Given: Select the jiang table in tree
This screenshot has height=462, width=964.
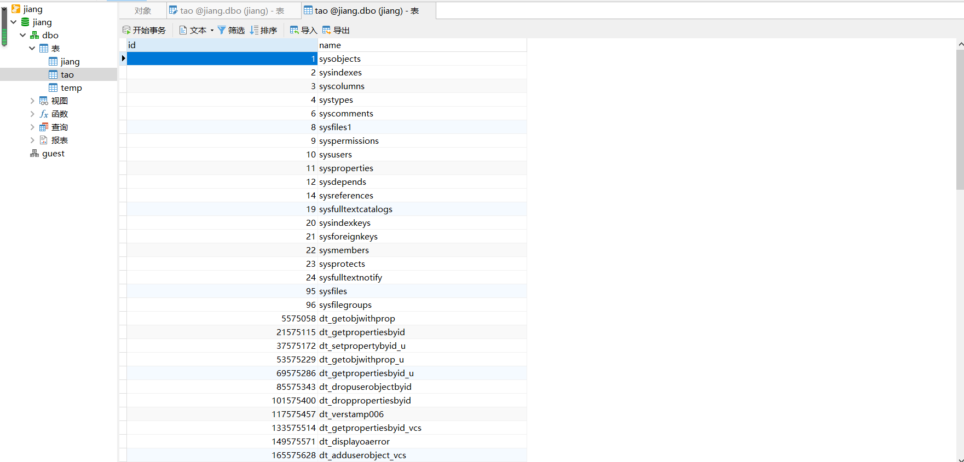Looking at the screenshot, I should (x=70, y=62).
